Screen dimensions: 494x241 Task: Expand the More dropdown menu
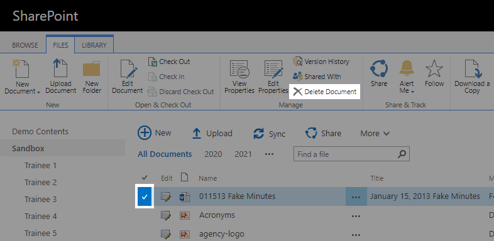point(375,134)
